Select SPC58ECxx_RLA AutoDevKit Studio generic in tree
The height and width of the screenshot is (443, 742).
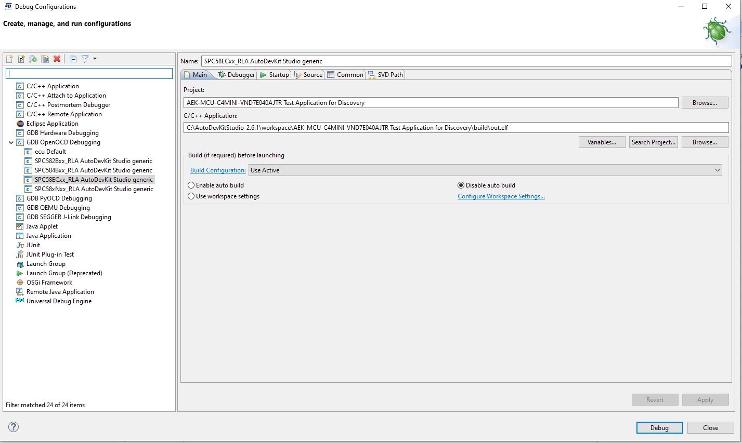(94, 180)
